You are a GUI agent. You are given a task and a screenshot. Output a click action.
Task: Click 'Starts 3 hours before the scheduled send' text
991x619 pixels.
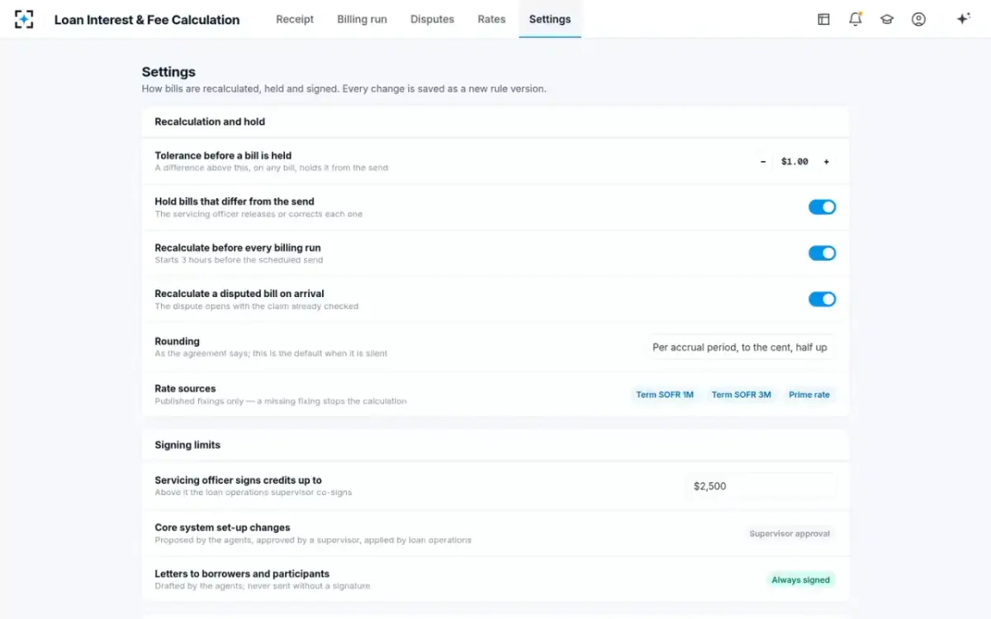(x=239, y=260)
